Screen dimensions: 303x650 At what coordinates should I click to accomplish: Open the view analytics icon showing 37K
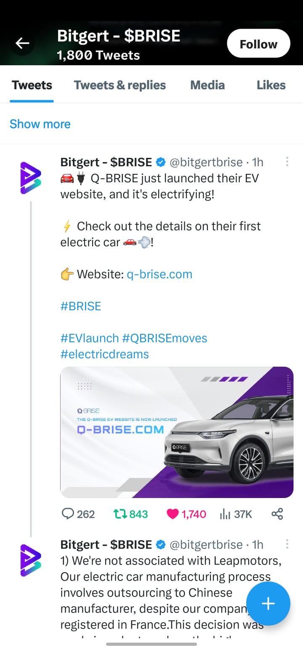pos(226,514)
